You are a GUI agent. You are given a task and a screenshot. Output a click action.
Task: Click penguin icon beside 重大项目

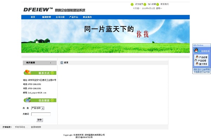pos(197,63)
